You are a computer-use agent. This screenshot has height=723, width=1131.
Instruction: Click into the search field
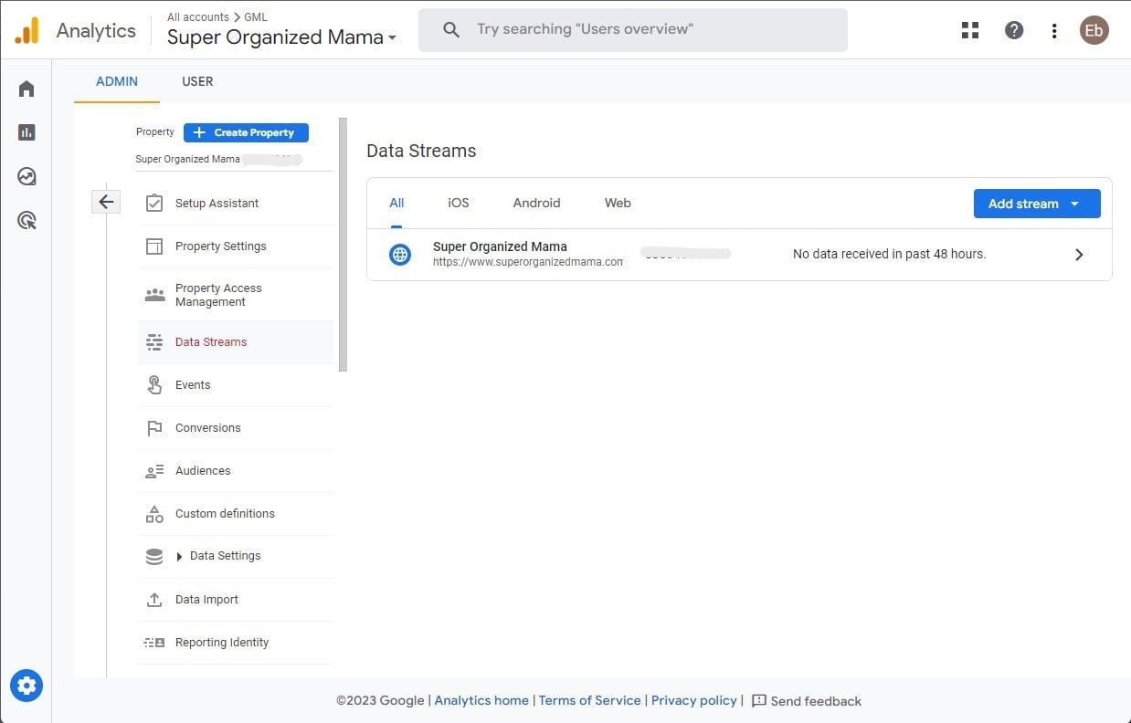coord(632,30)
